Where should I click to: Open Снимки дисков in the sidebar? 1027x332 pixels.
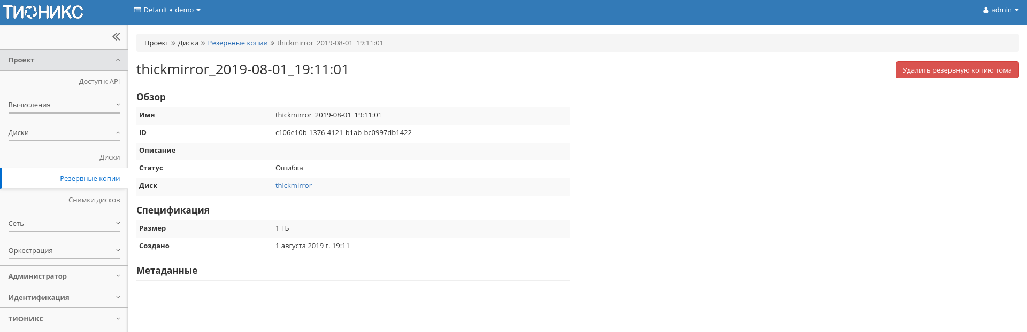pos(94,200)
